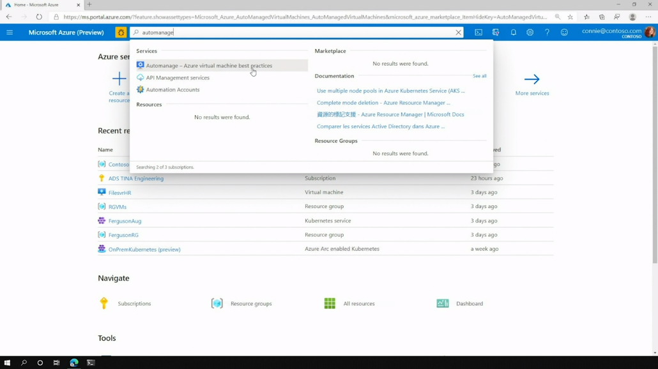
Task: Open the portal hamburger menu
Action: (10, 33)
